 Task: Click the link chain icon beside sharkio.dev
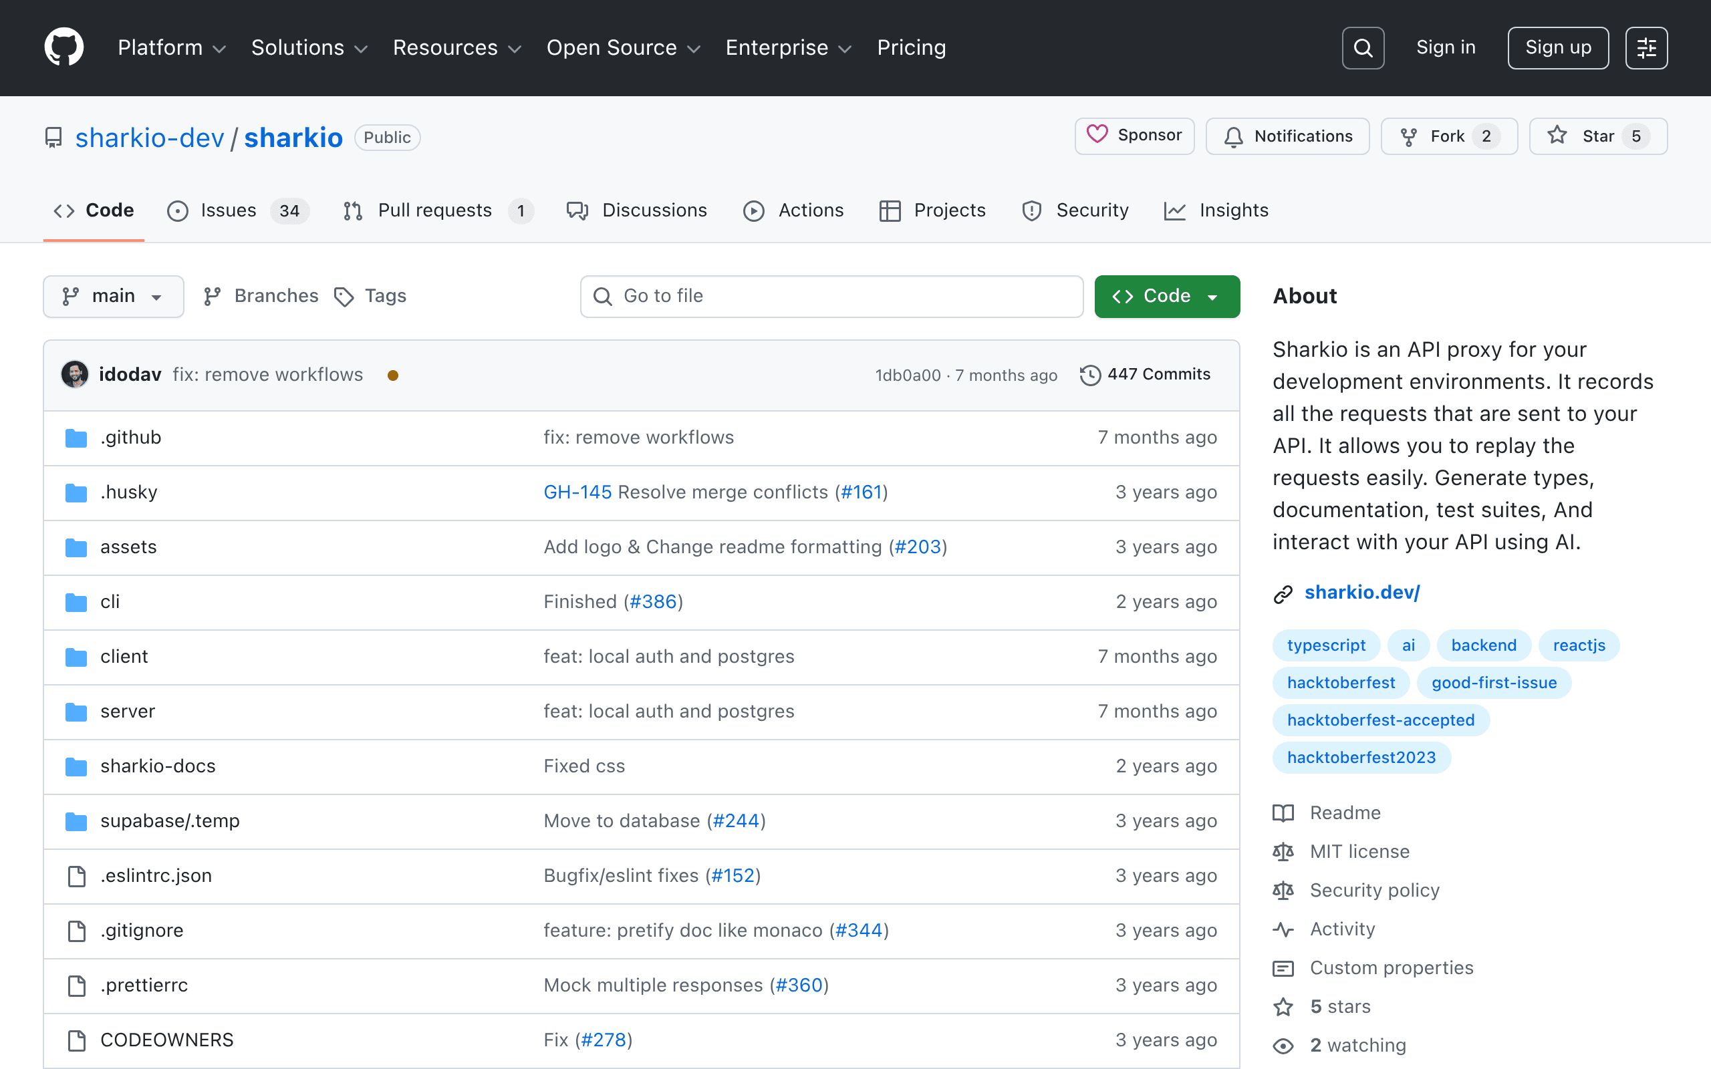pos(1283,594)
